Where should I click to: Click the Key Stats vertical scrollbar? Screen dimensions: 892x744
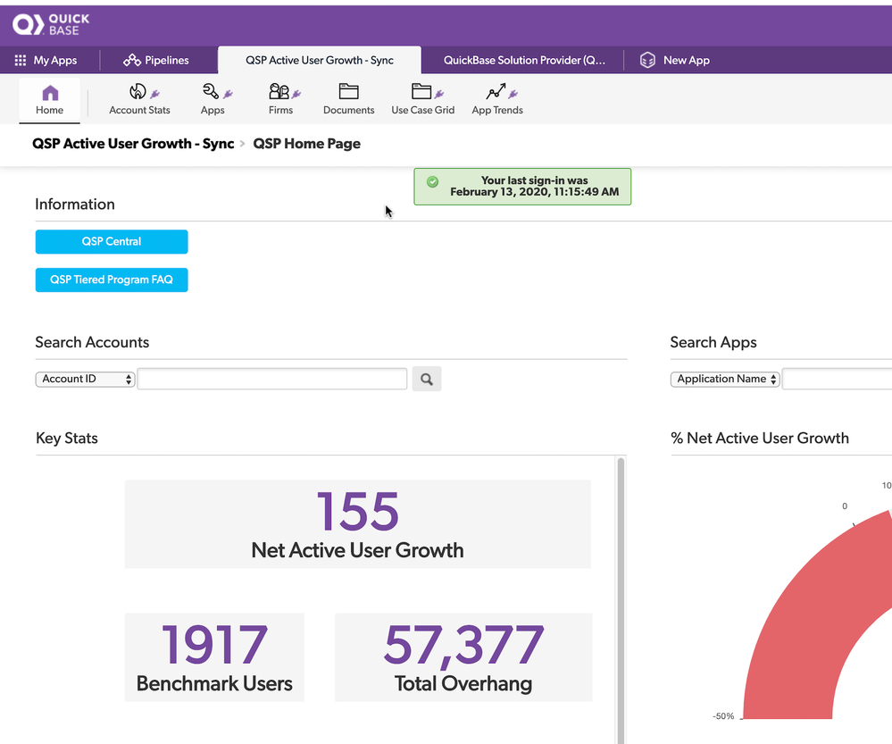(621, 598)
